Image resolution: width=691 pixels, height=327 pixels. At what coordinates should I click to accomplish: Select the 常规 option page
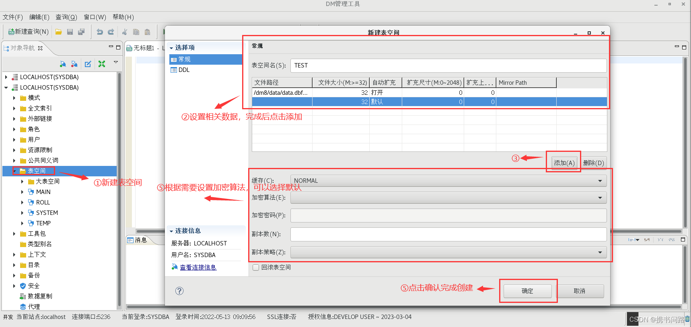pos(206,59)
